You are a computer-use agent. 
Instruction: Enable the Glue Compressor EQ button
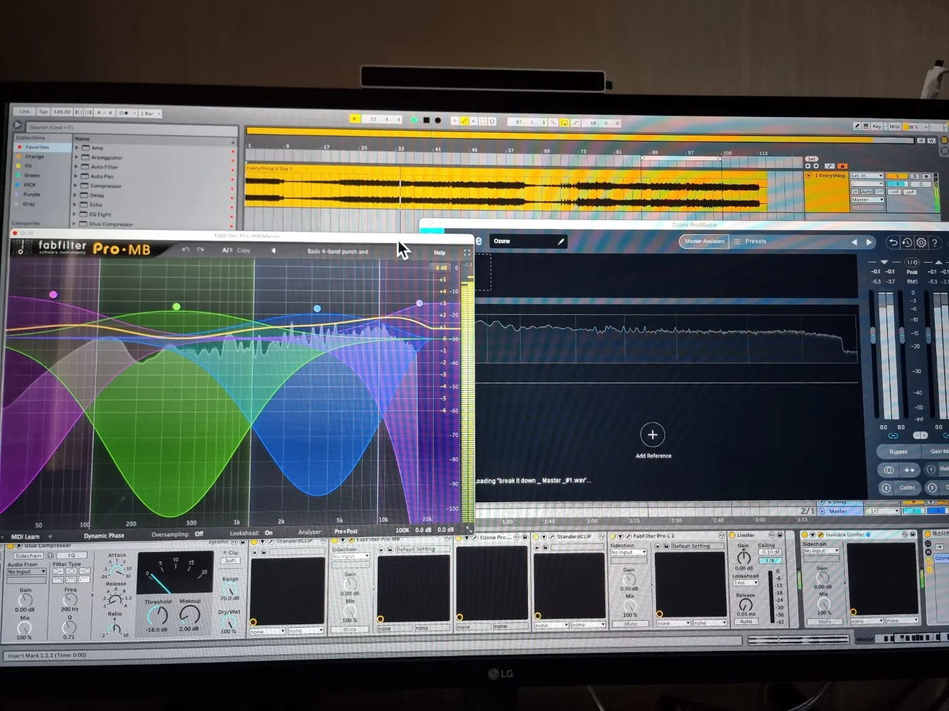click(71, 556)
